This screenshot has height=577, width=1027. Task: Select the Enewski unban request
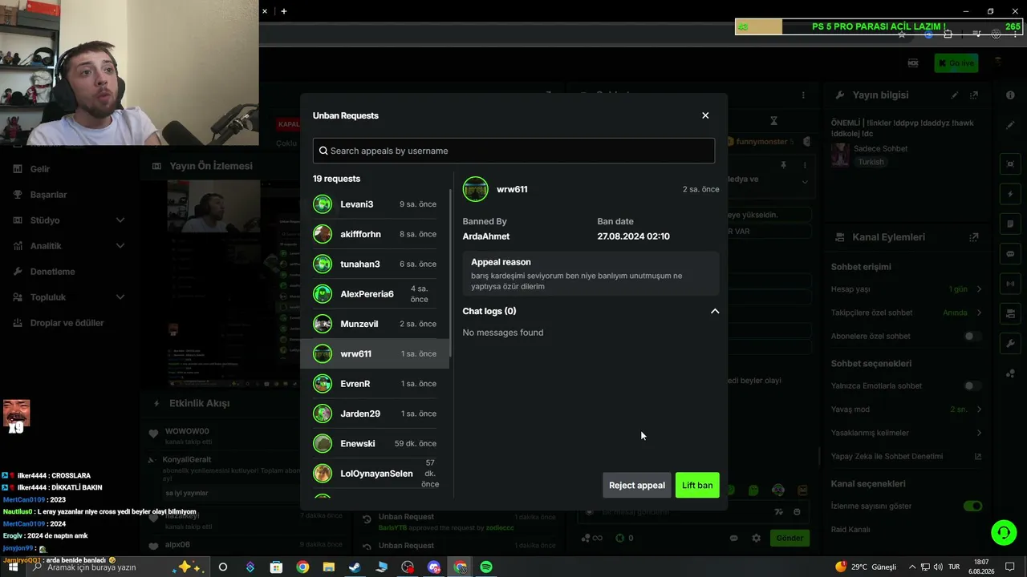click(x=375, y=443)
